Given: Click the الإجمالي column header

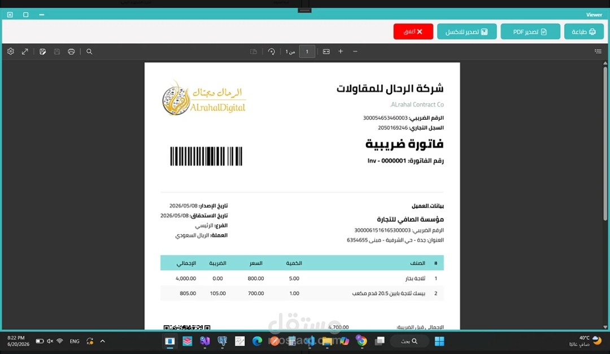Looking at the screenshot, I should pyautogui.click(x=186, y=263).
